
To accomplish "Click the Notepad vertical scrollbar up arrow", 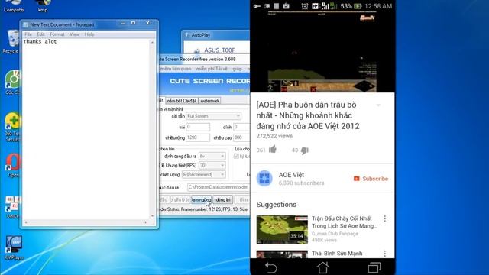I will click(152, 42).
